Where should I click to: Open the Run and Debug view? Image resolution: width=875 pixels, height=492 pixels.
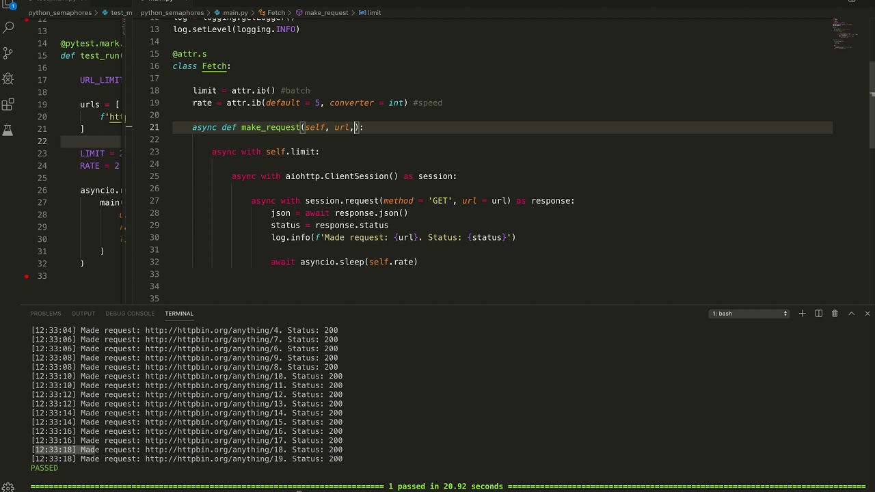point(8,79)
